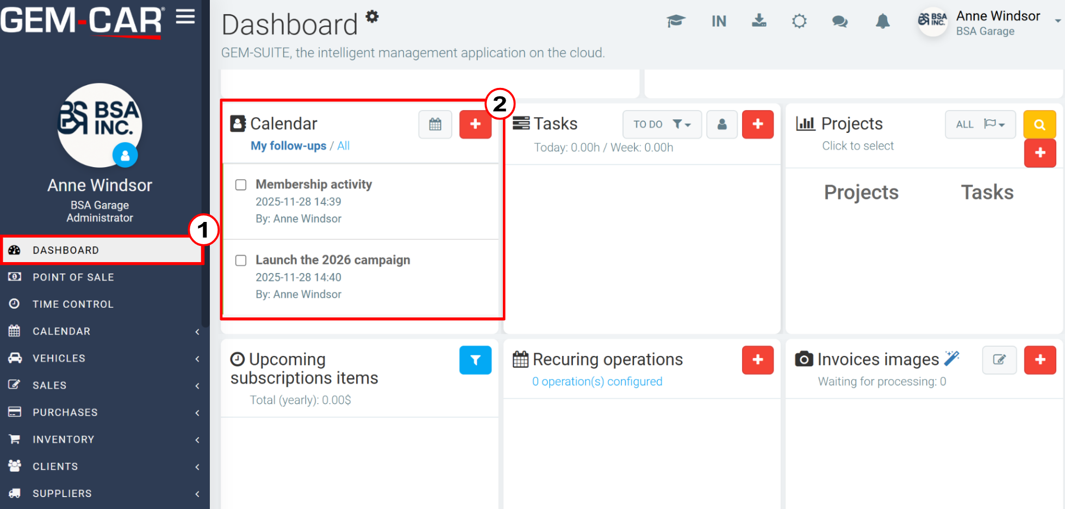The width and height of the screenshot is (1065, 509).
Task: Add a new calendar follow-up
Action: [x=475, y=124]
